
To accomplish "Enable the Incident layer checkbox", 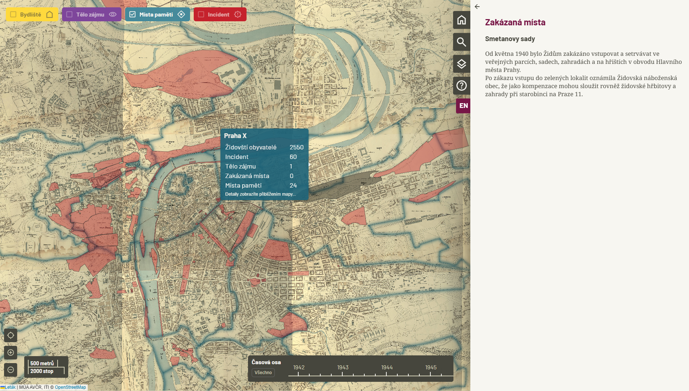I will point(201,14).
